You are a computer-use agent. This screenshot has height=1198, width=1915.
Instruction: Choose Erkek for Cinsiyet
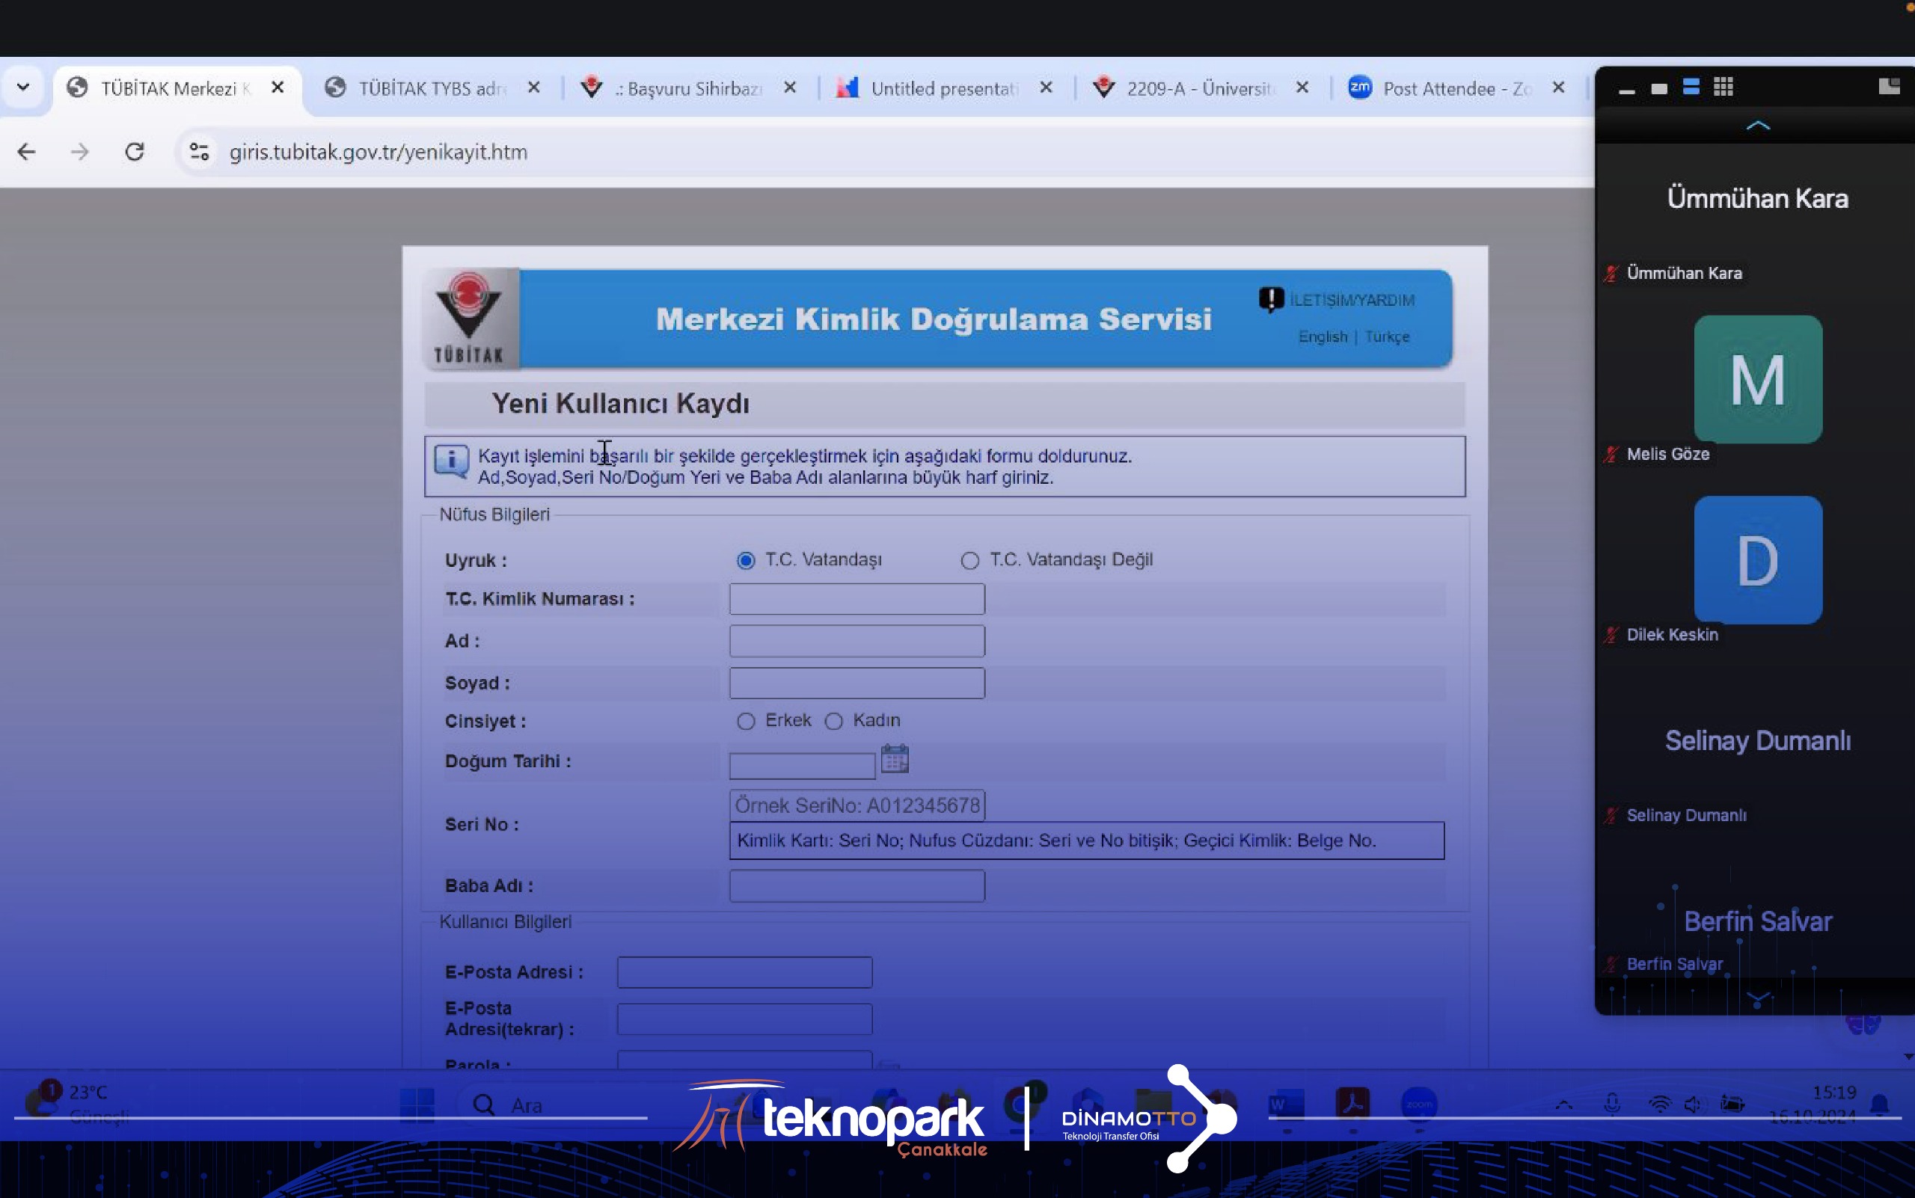coord(746,721)
